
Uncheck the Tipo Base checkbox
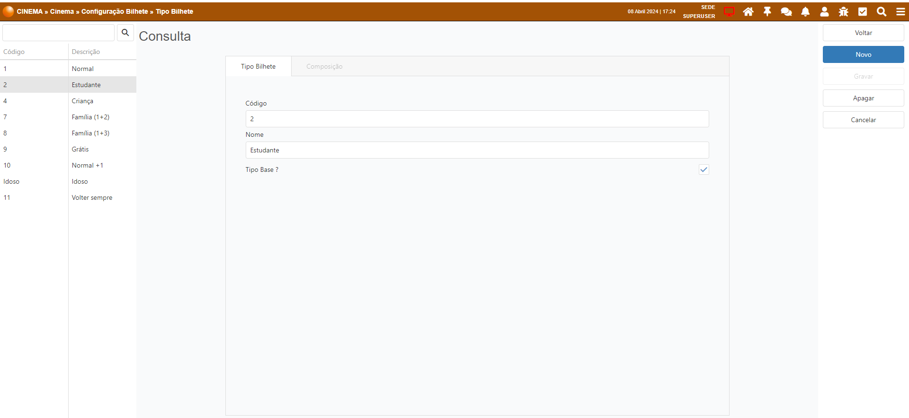click(704, 169)
